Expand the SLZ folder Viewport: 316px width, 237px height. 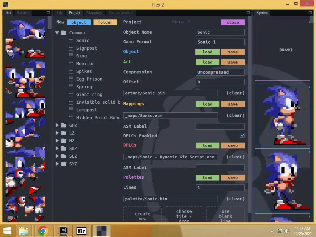click(x=57, y=156)
